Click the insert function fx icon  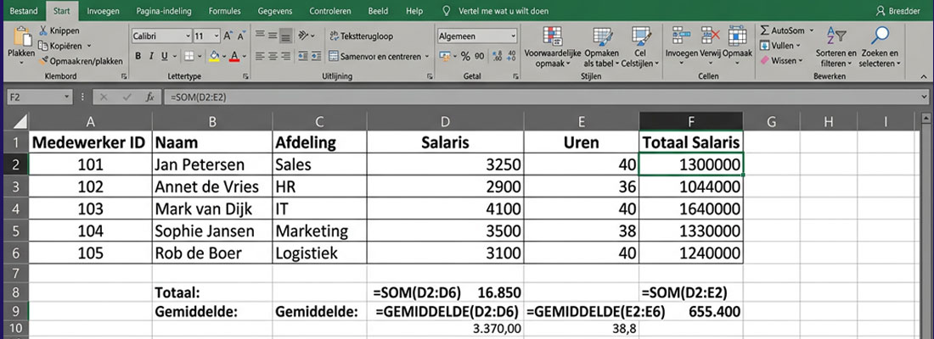tap(149, 97)
